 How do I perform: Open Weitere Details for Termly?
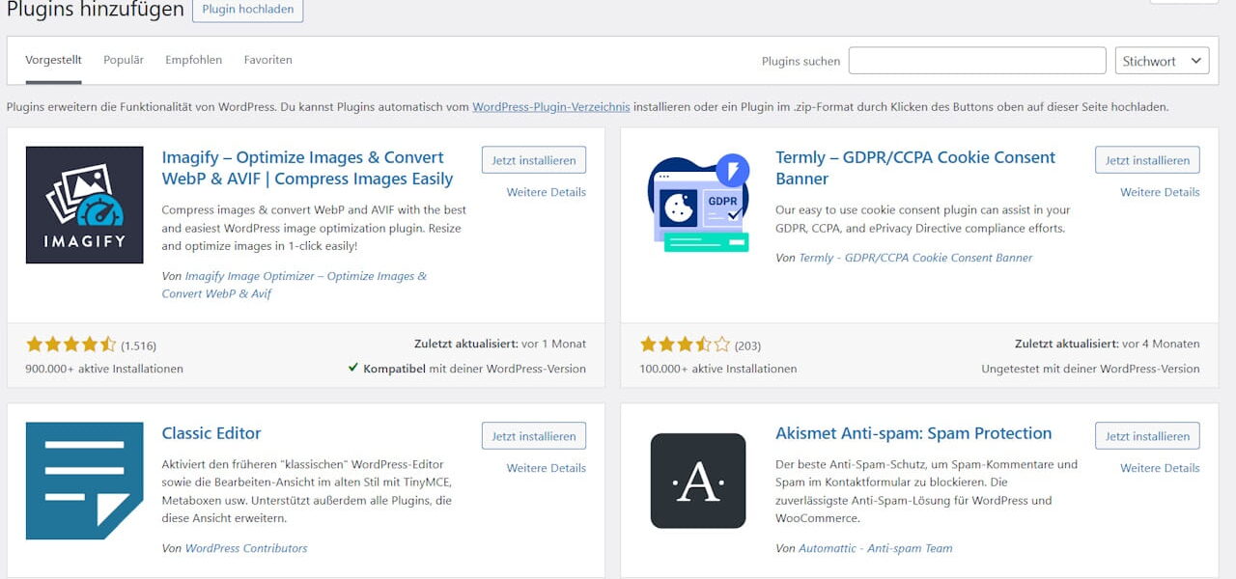[x=1160, y=192]
